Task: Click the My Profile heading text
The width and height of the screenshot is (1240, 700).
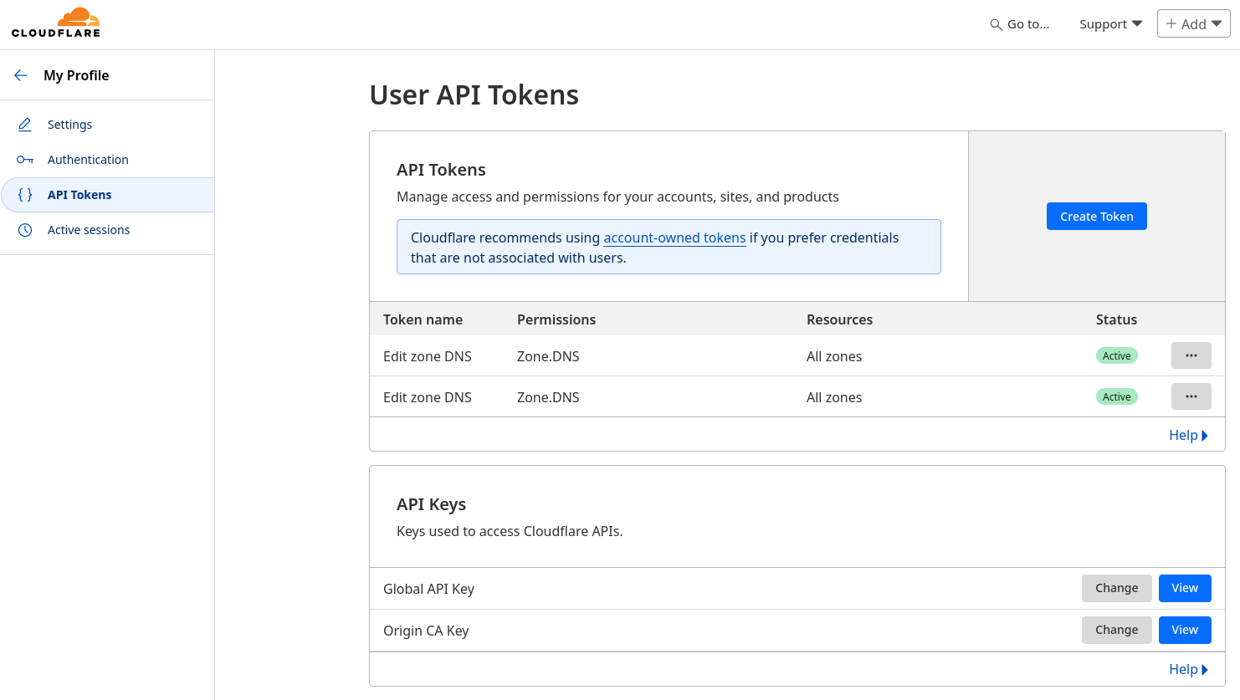Action: click(76, 75)
